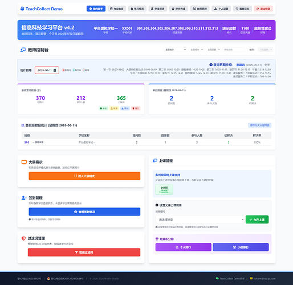Image resolution: width=293 pixels, height=285 pixels.
Task: Click the green 允许上课 button
Action: 257,219
